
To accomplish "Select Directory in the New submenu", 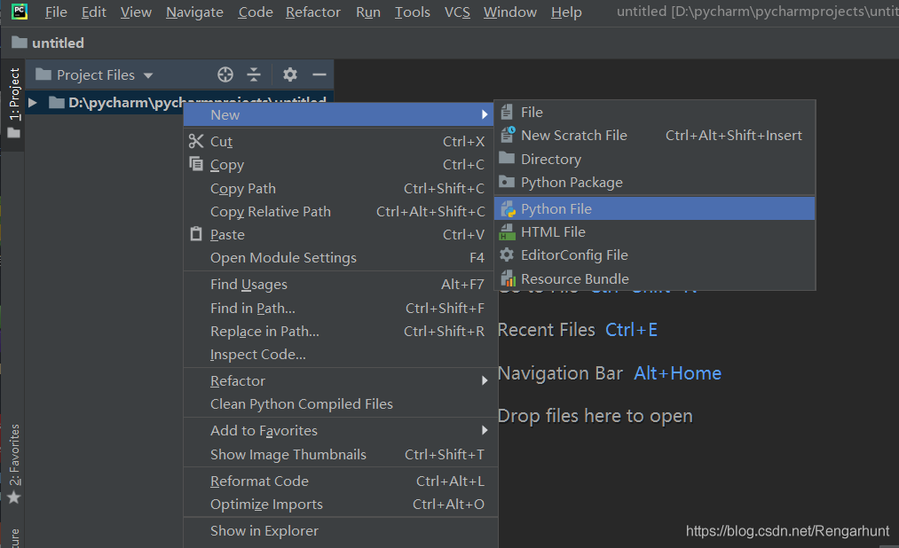I will tap(550, 160).
